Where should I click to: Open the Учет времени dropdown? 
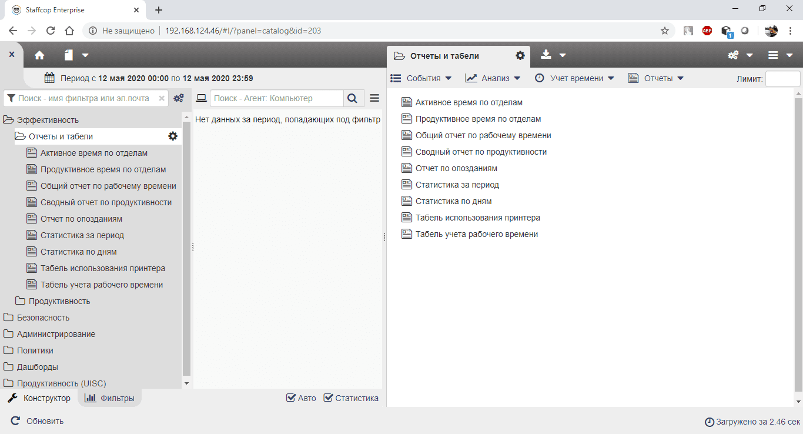574,78
